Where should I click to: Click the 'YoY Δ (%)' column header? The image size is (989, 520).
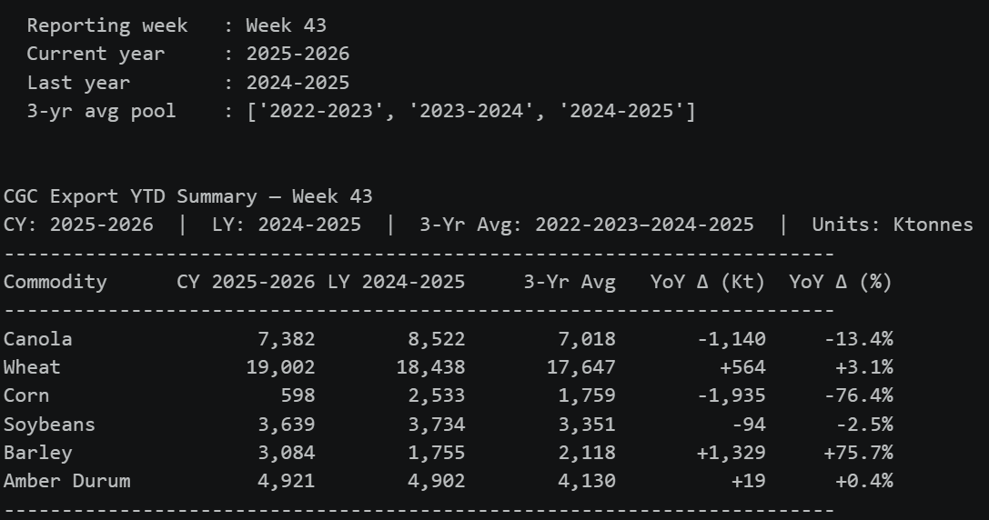[x=841, y=282]
